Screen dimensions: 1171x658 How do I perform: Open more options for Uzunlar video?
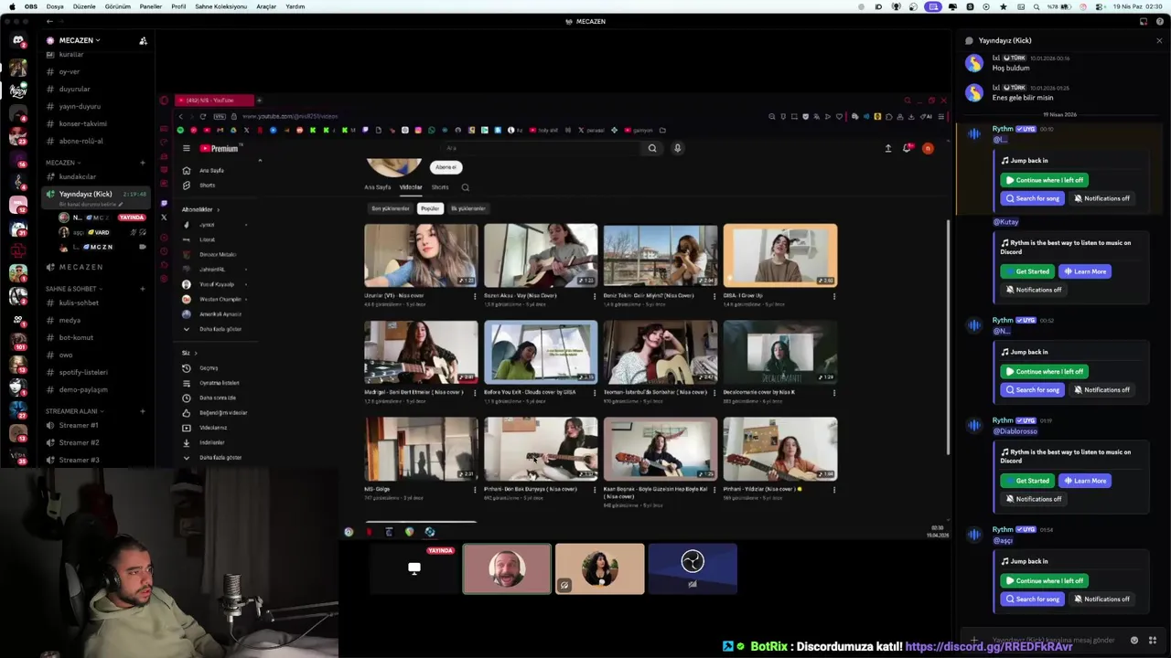(x=475, y=296)
